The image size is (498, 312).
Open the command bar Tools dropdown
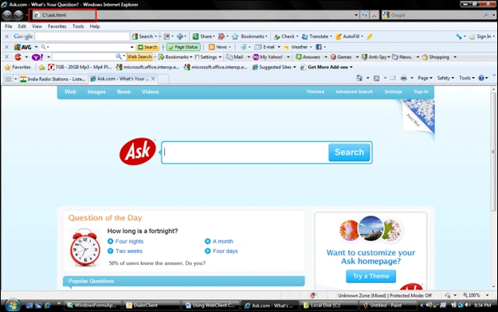467,78
